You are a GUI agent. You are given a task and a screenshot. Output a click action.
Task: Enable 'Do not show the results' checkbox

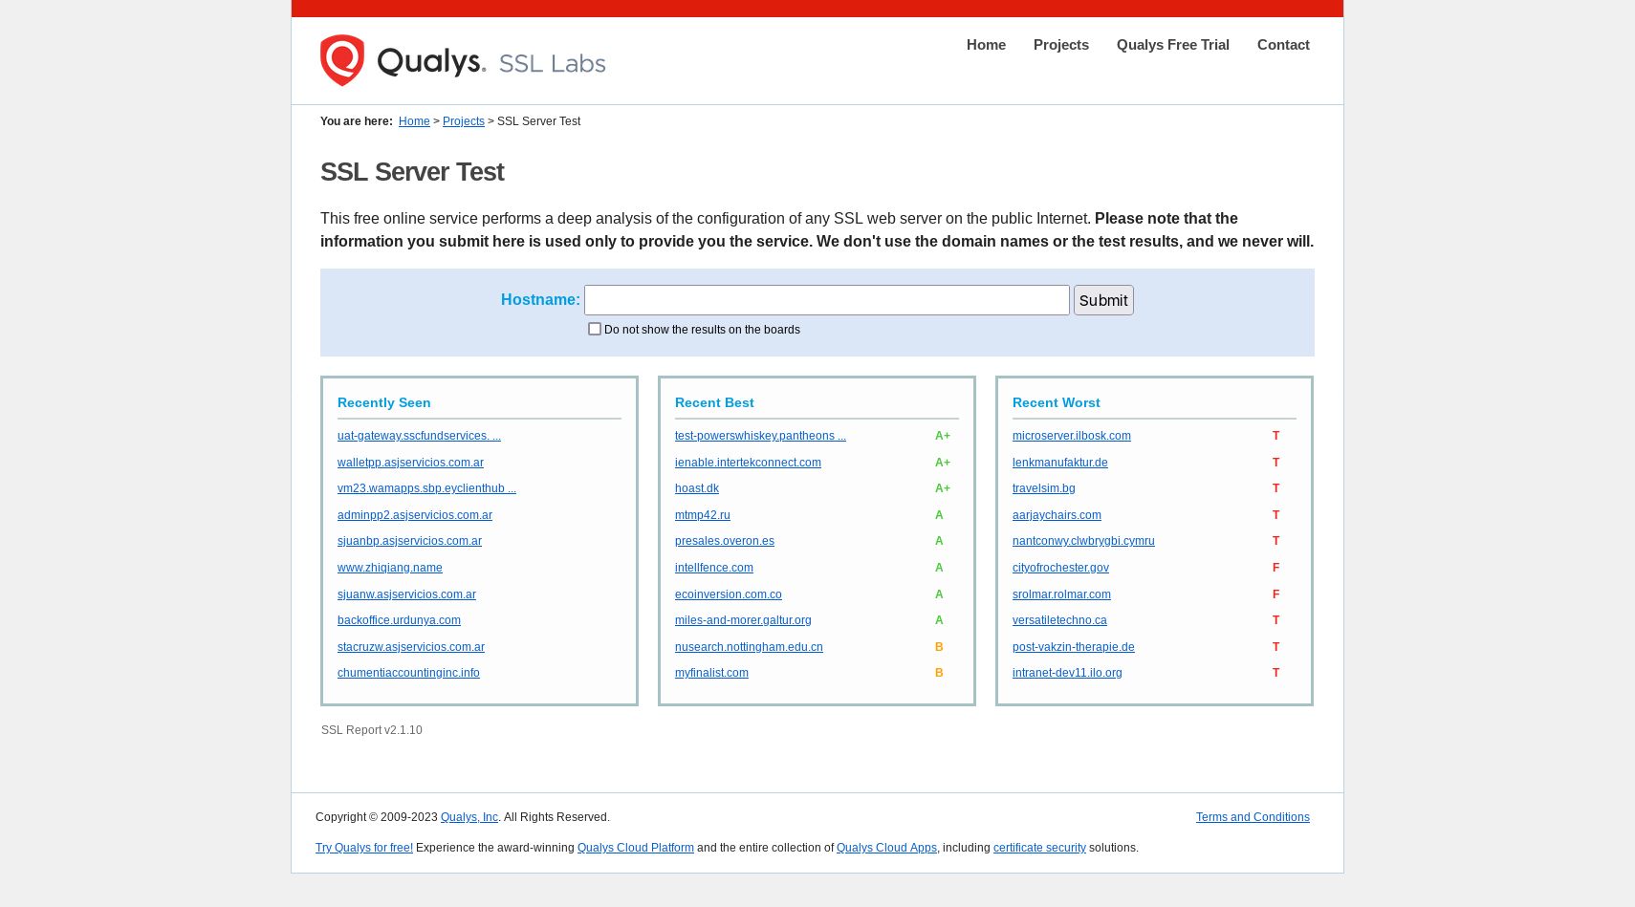tap(595, 329)
